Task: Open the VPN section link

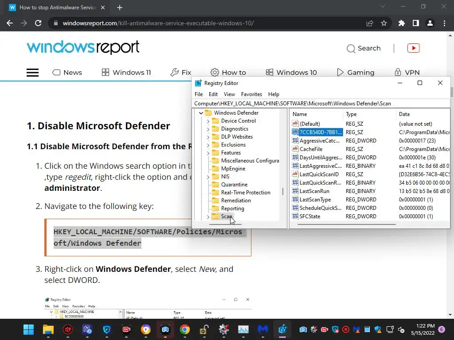Action: [407, 72]
